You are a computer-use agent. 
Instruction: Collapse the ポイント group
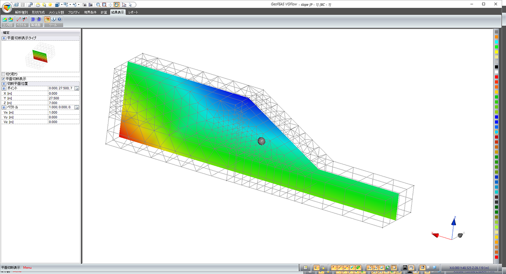tap(4, 89)
